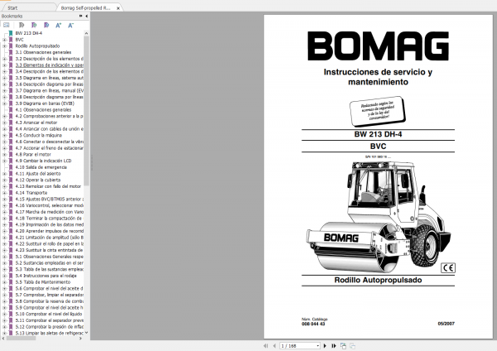Open bookmark 5.4 Instrucciones para el rodaje

tap(46, 276)
